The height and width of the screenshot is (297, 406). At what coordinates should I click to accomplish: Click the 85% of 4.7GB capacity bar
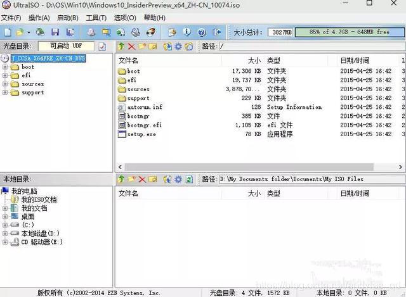350,32
